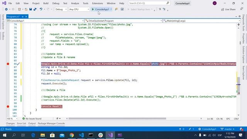Click the vertical scrollbar thumb of the editor
The image size is (247, 139).
pos(239,86)
